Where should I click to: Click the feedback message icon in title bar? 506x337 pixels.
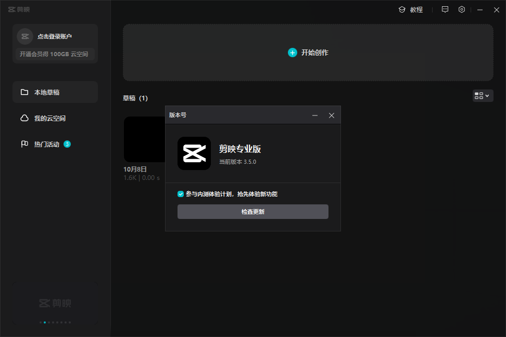click(x=445, y=9)
